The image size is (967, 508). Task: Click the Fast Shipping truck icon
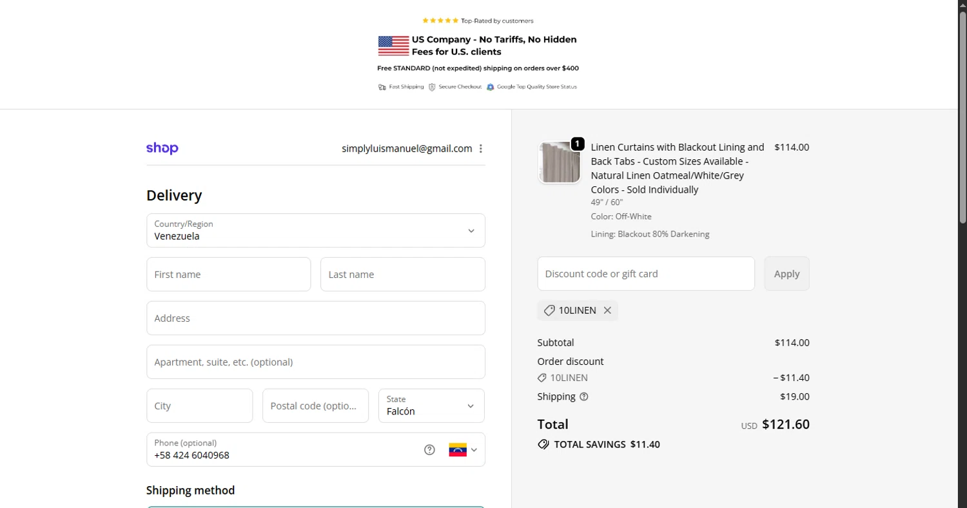point(382,87)
